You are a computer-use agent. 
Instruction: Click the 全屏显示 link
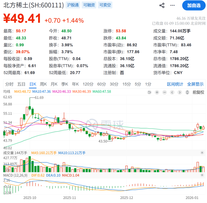pyautogui.click(x=195, y=84)
